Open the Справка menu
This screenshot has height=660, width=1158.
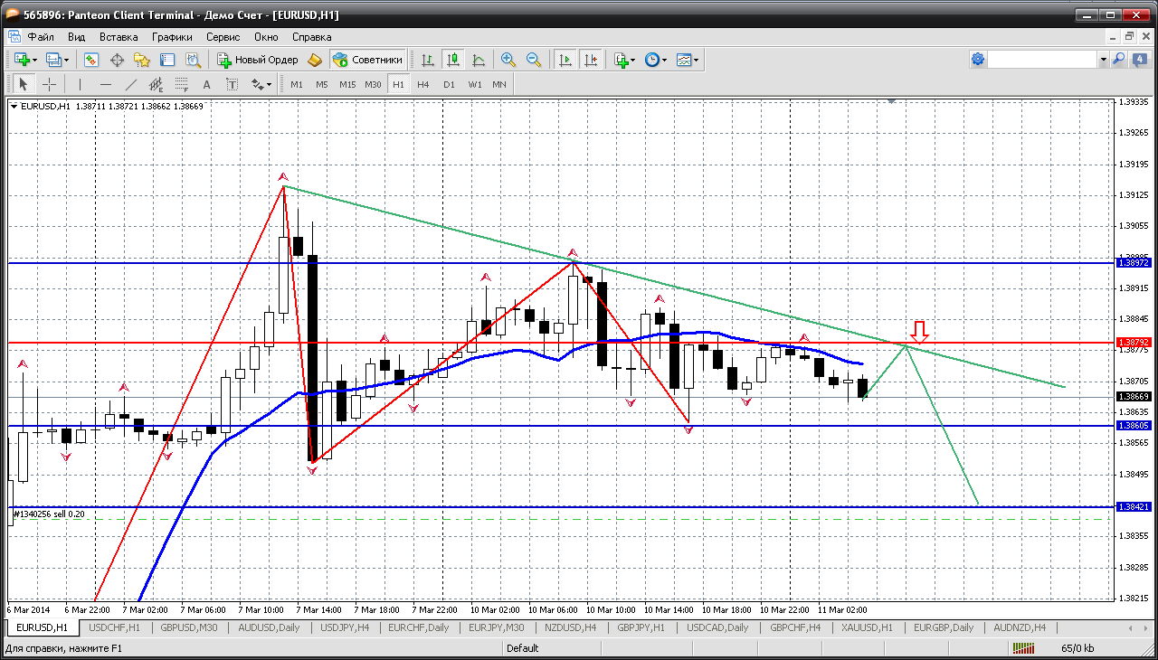312,37
